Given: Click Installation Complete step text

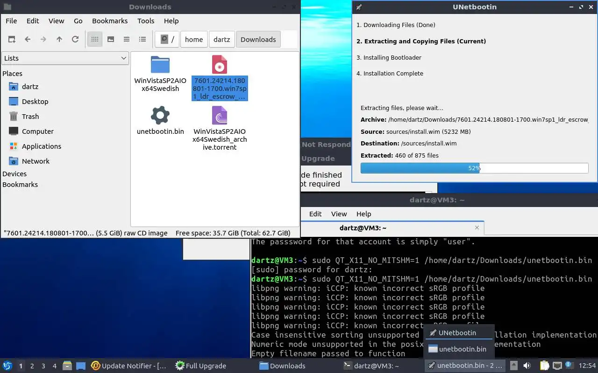Looking at the screenshot, I should point(390,74).
